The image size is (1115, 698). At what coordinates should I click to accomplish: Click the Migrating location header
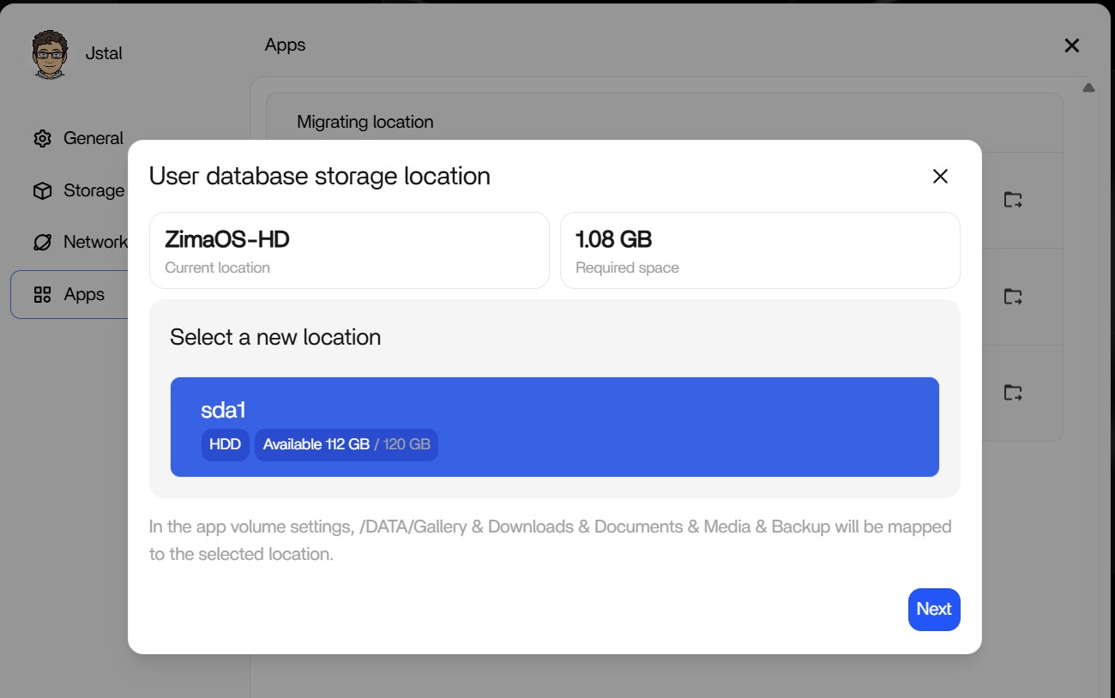(x=365, y=122)
